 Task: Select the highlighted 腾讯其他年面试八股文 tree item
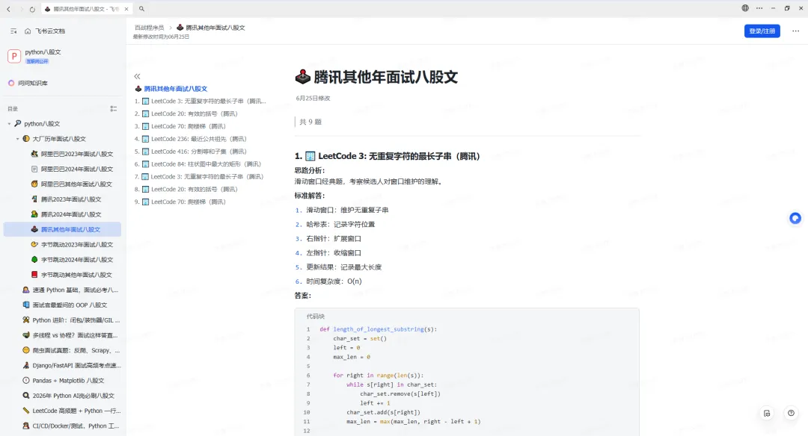pyautogui.click(x=62, y=229)
